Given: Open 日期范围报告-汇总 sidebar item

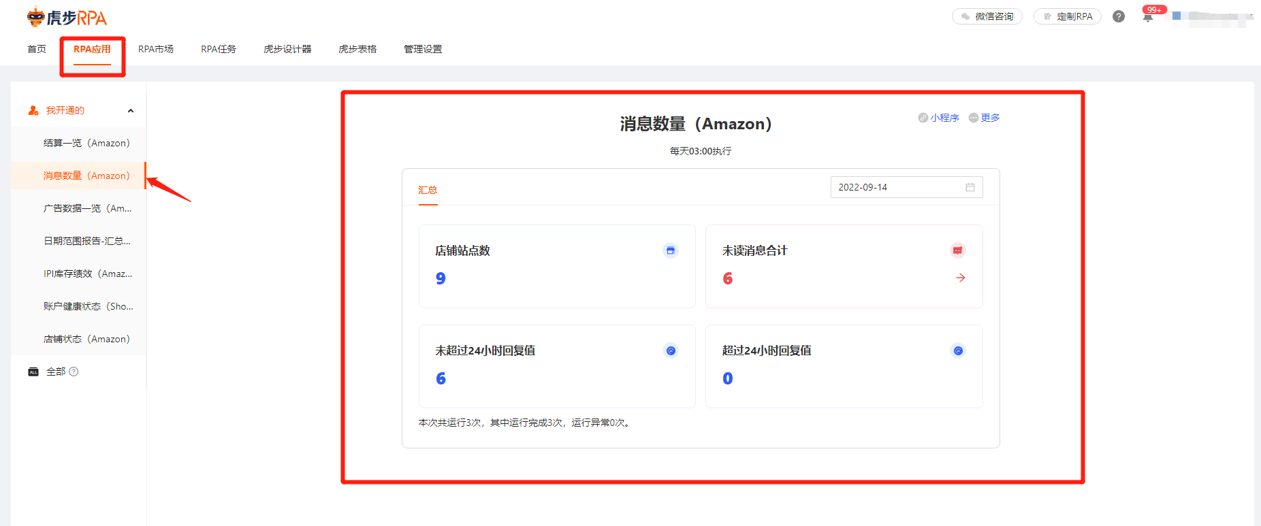Looking at the screenshot, I should pyautogui.click(x=78, y=241).
